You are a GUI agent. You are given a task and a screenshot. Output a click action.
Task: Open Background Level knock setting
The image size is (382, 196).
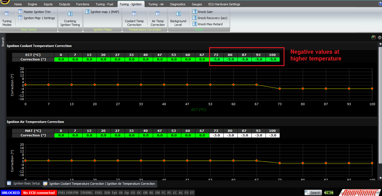pos(178,19)
